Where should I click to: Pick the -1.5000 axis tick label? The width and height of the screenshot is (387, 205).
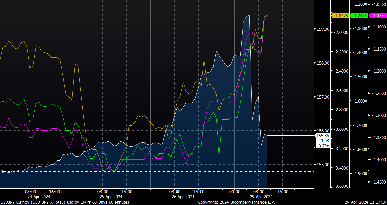359,77
